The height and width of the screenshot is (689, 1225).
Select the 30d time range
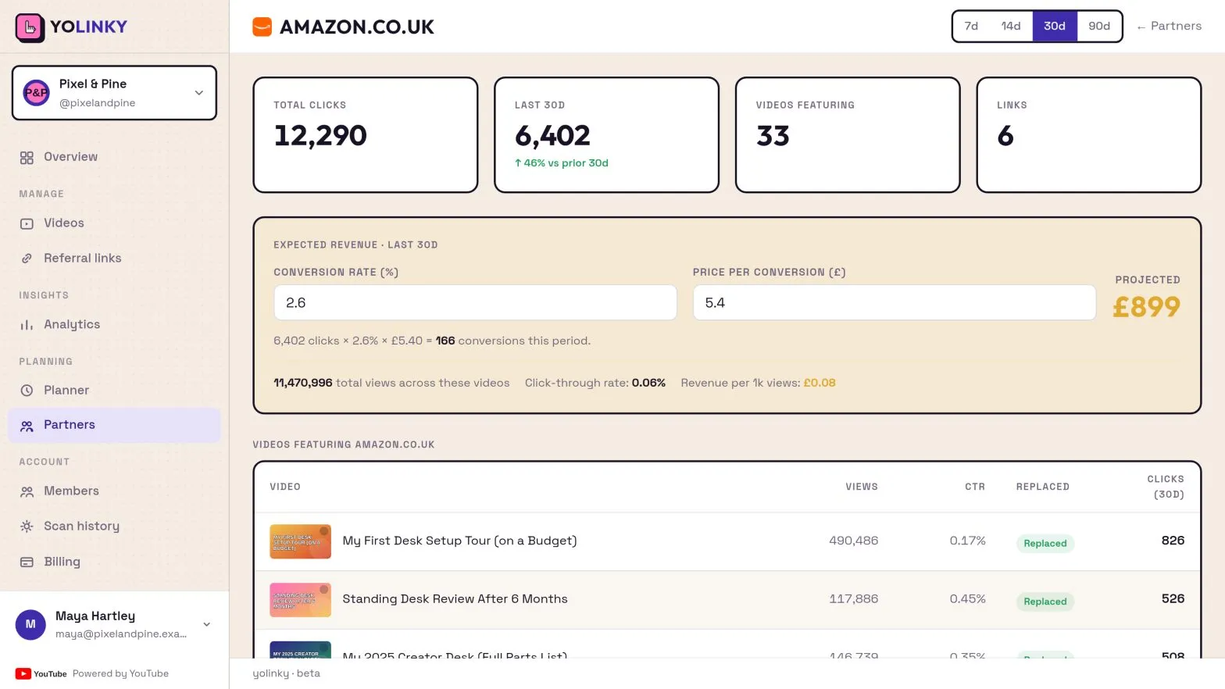(1055, 27)
